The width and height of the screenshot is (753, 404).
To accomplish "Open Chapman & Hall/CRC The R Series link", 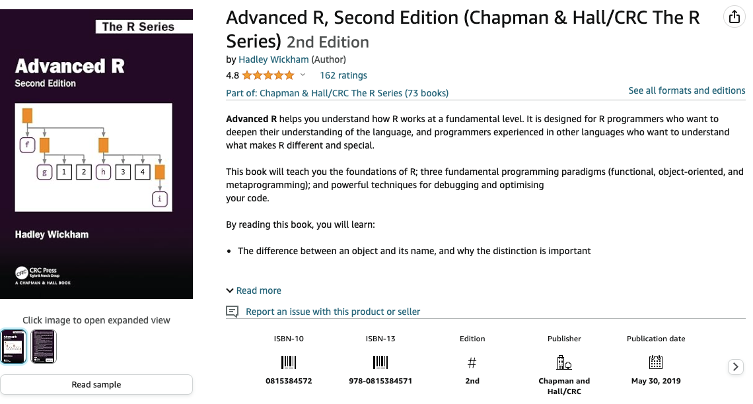I will (x=337, y=93).
